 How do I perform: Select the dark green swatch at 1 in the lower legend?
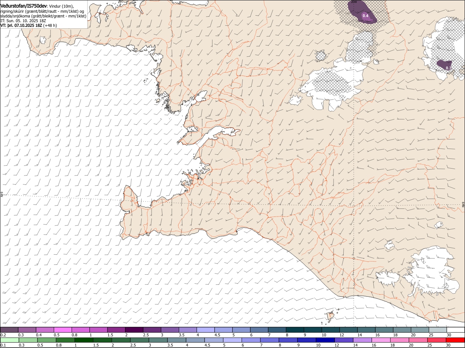pos(84,340)
